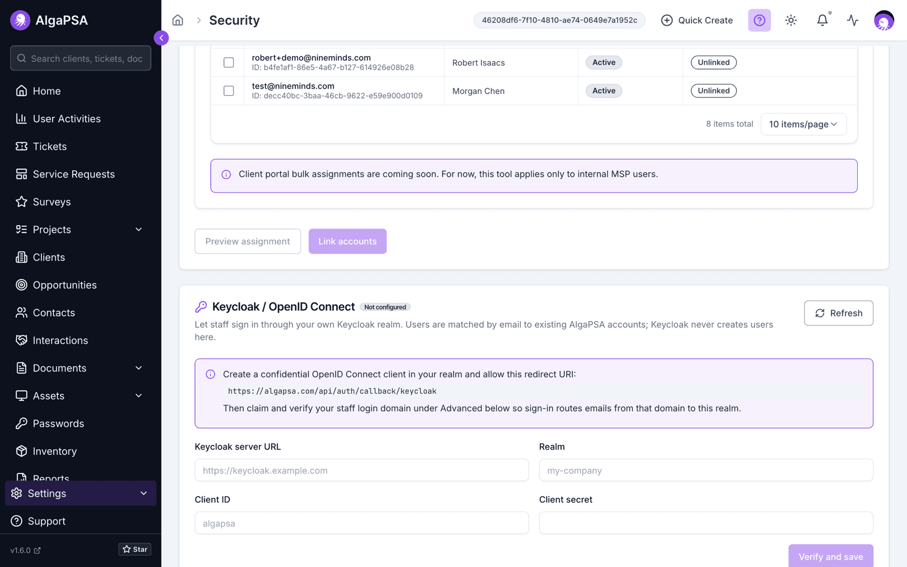The image size is (907, 567).
Task: Open the help question-mark icon
Action: [760, 20]
